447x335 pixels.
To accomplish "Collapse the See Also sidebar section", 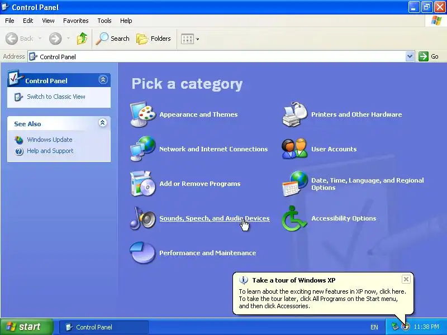I will click(x=103, y=123).
